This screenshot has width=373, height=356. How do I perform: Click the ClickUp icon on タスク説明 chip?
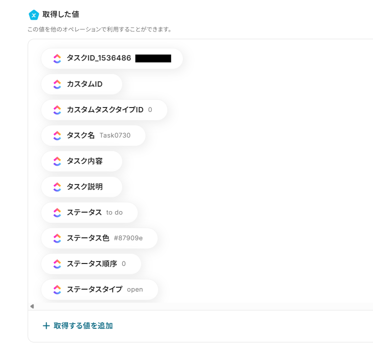57,187
